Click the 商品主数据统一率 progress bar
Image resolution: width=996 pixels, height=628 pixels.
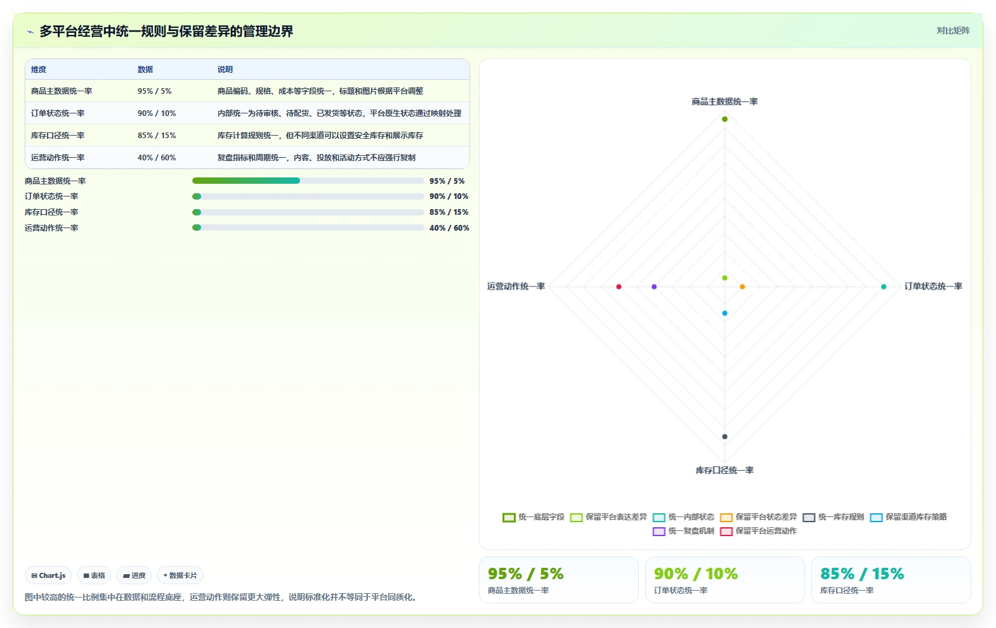point(308,181)
